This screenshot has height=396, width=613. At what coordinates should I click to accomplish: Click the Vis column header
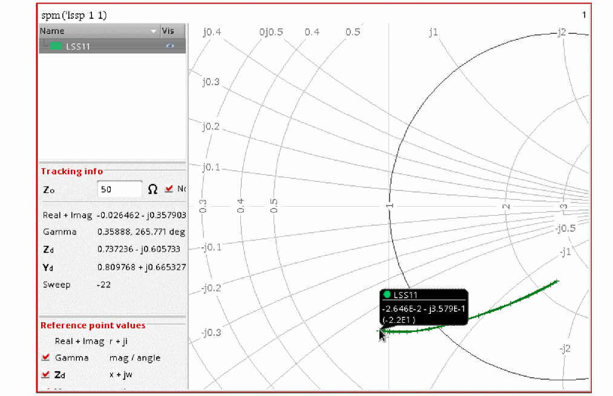point(172,31)
